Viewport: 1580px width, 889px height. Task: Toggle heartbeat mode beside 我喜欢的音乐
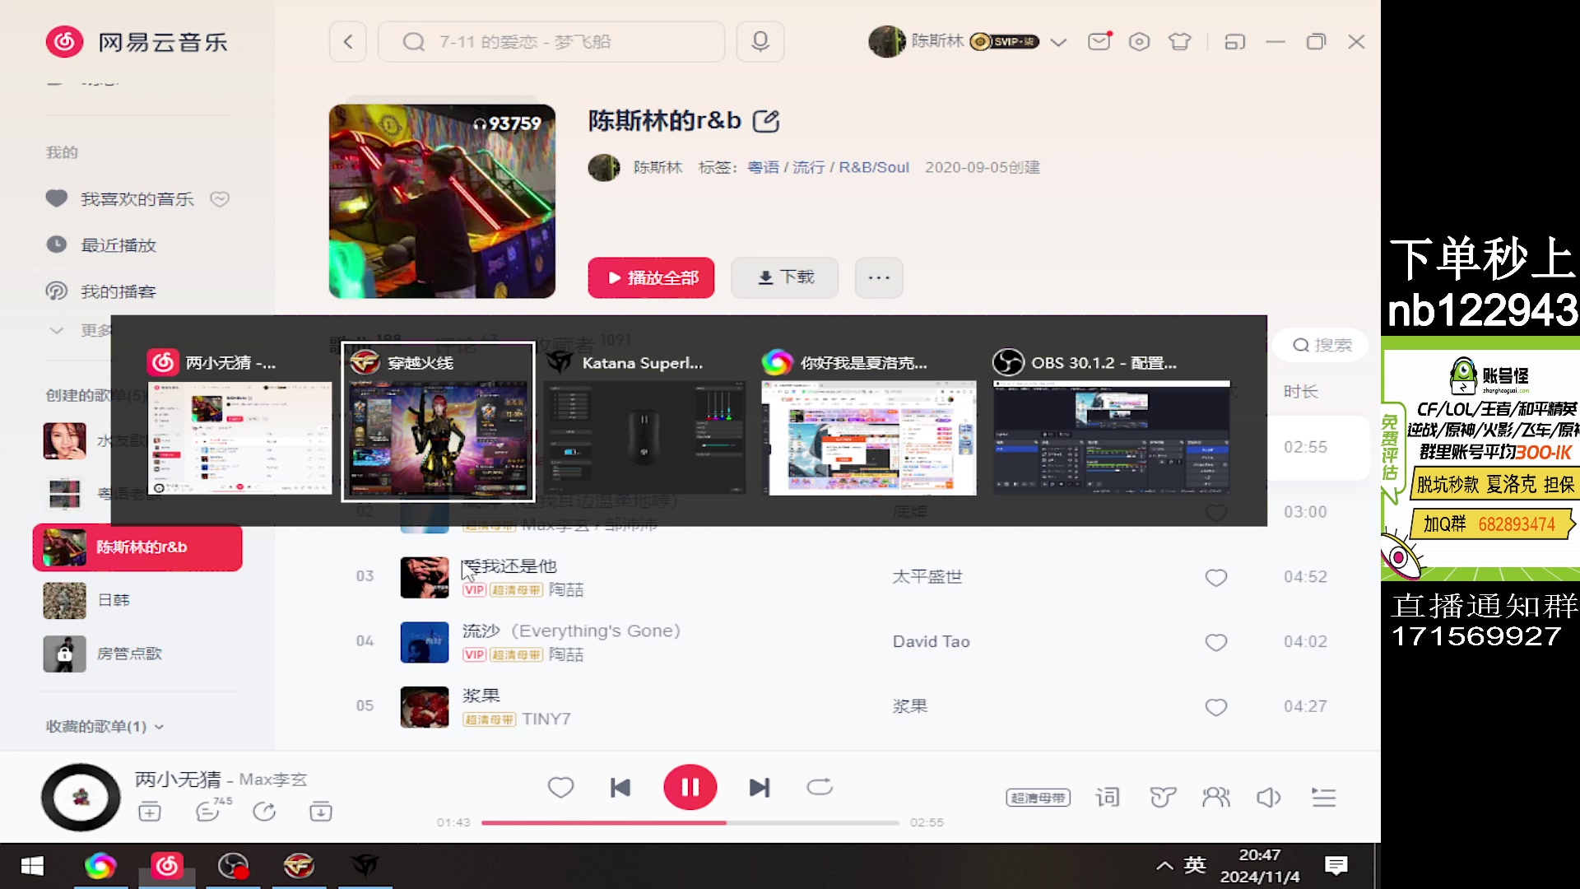[x=220, y=199]
